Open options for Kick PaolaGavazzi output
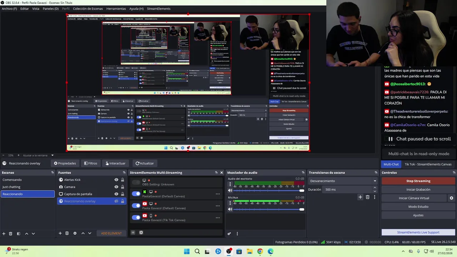 click(217, 194)
